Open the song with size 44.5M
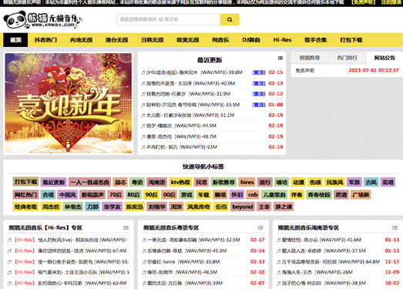 [x=181, y=126]
